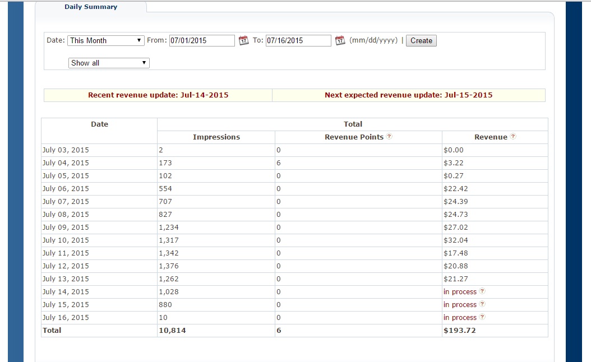Click the Impressions column header
The image size is (591, 362).
tap(216, 137)
